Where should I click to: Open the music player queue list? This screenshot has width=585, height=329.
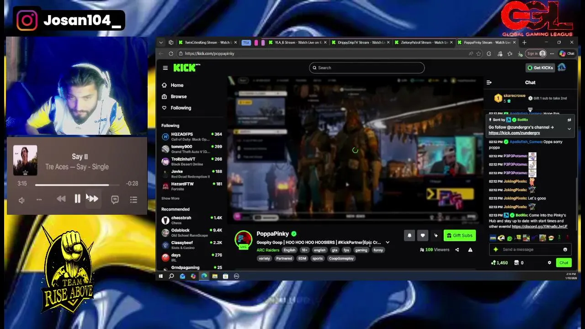coord(133,200)
